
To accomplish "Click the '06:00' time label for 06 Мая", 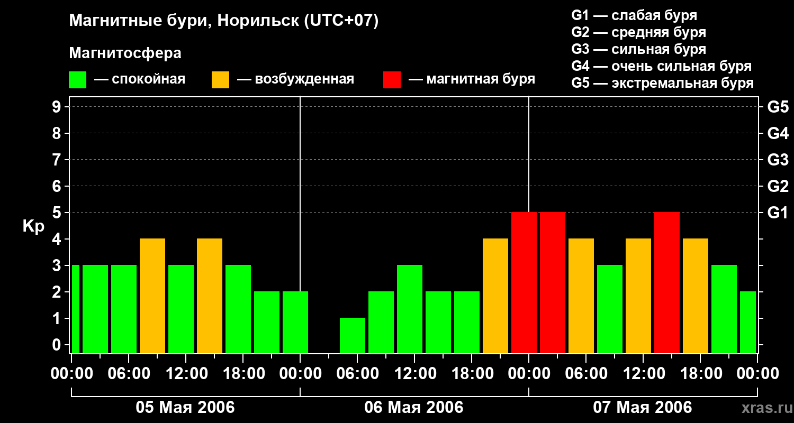I will click(x=357, y=374).
